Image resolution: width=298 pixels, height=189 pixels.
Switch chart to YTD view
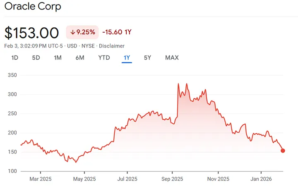point(104,57)
